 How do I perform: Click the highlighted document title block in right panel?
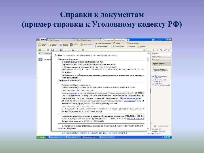pos(161,64)
